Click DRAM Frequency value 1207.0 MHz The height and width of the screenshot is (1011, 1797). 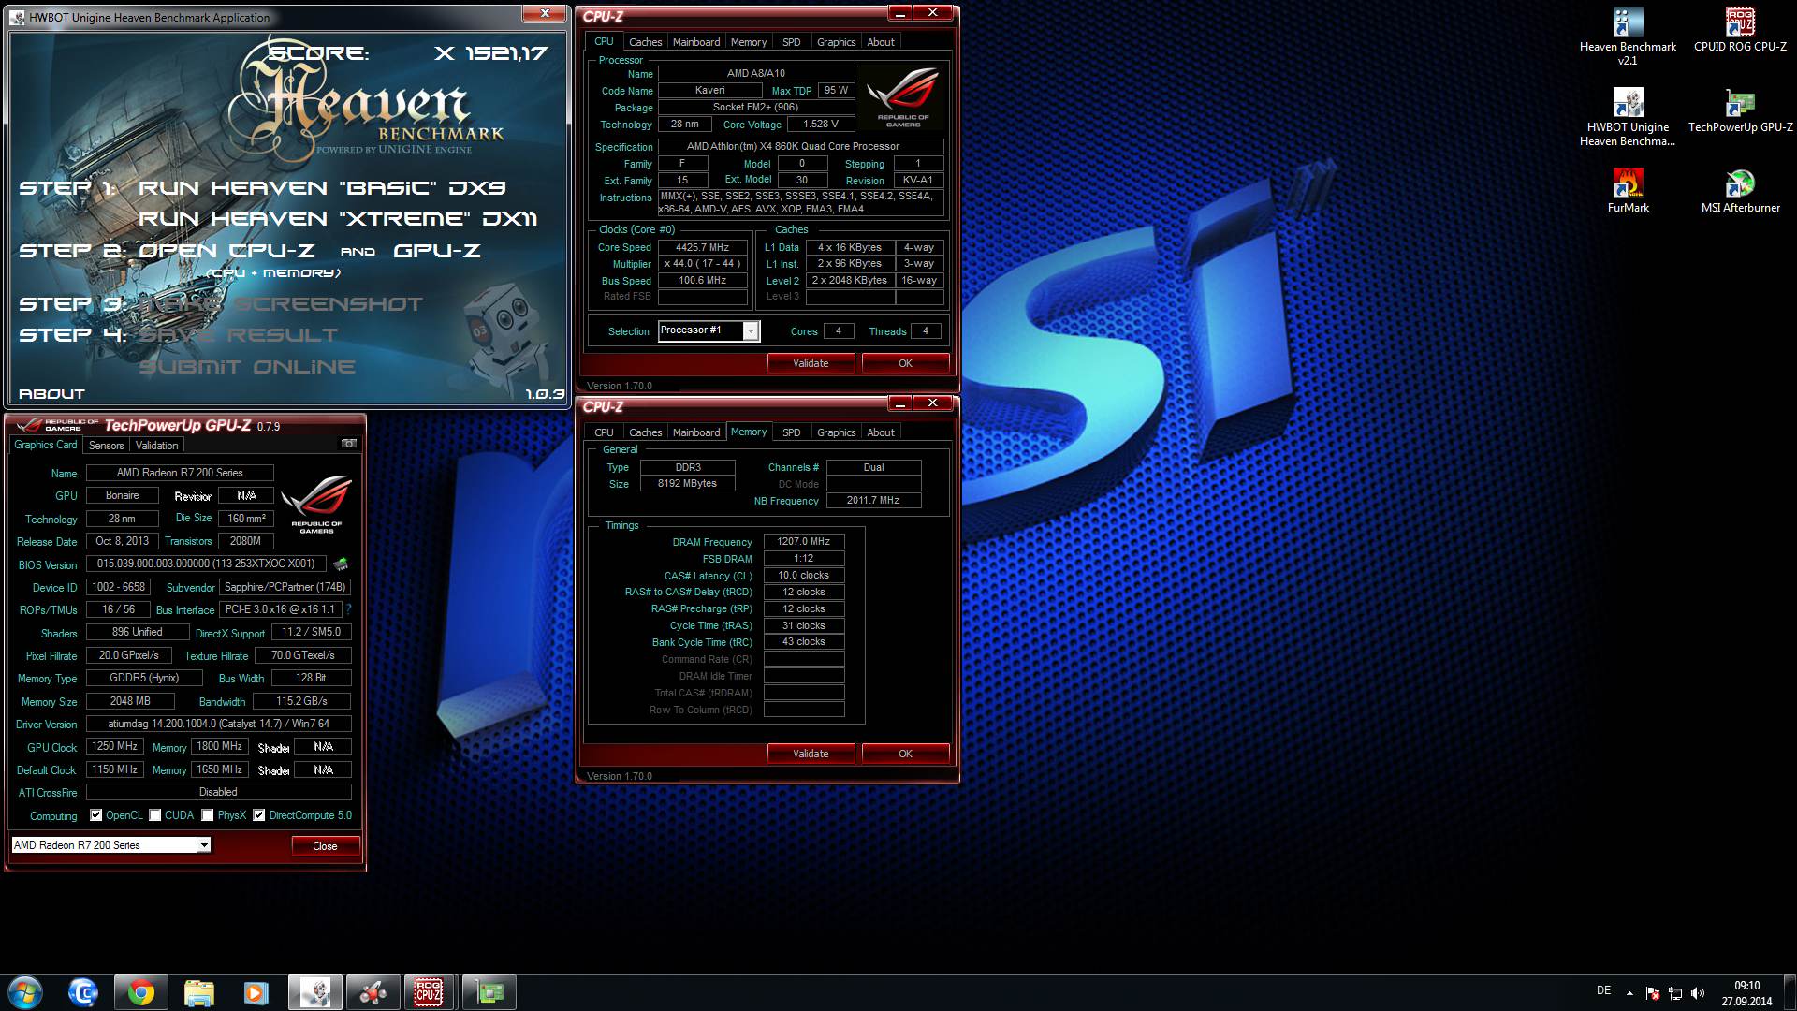804,541
